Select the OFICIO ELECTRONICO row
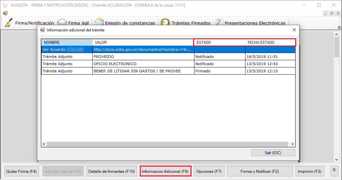Image resolution: width=342 pixels, height=180 pixels. (x=143, y=64)
